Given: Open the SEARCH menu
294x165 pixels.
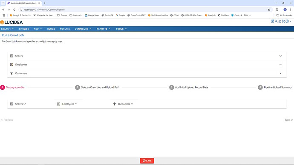Looking at the screenshot, I should 7,29.
